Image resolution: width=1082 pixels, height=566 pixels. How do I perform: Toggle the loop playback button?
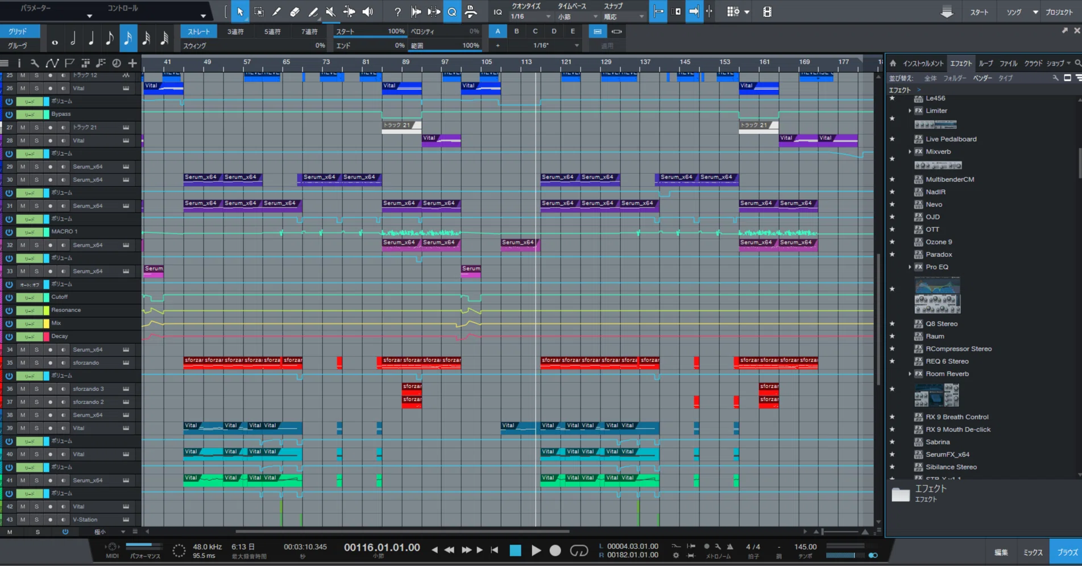pos(579,551)
